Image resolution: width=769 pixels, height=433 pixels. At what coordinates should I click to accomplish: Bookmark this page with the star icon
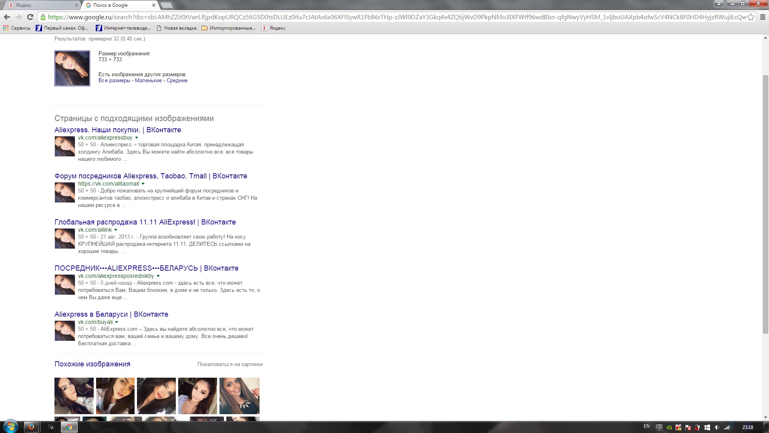pos(751,17)
